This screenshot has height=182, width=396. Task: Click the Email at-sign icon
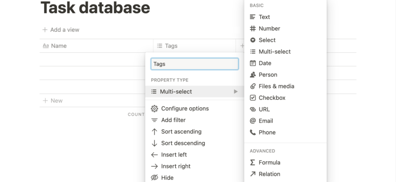(253, 121)
